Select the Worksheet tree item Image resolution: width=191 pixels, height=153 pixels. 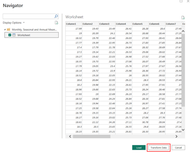32,35
